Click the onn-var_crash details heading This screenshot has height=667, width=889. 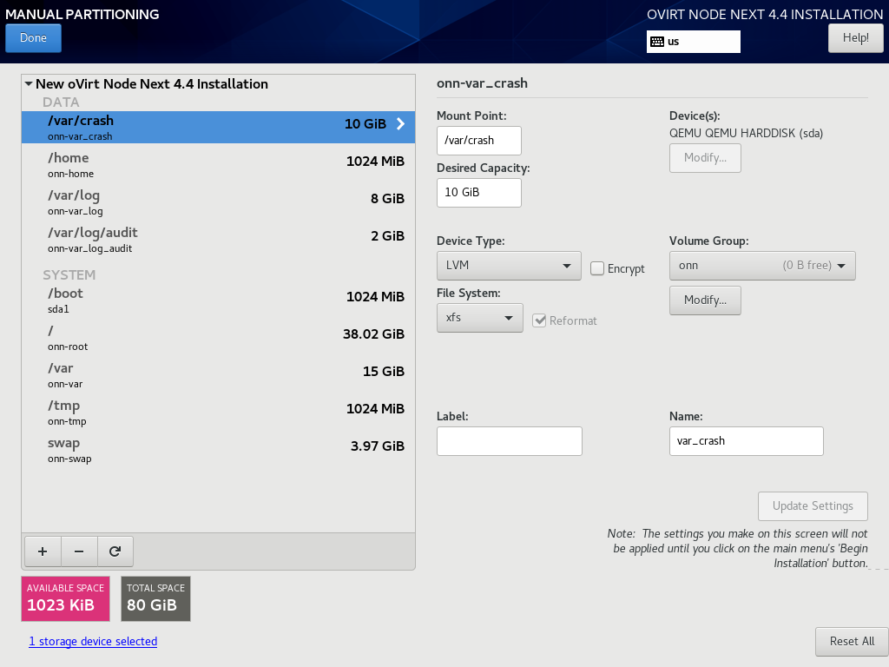(x=482, y=83)
